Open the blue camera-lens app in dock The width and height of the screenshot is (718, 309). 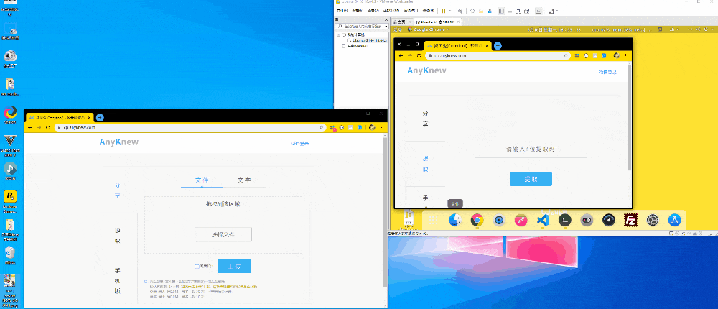coord(499,221)
